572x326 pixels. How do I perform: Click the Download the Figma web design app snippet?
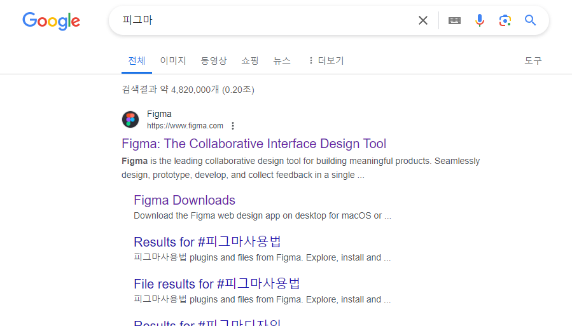[262, 215]
